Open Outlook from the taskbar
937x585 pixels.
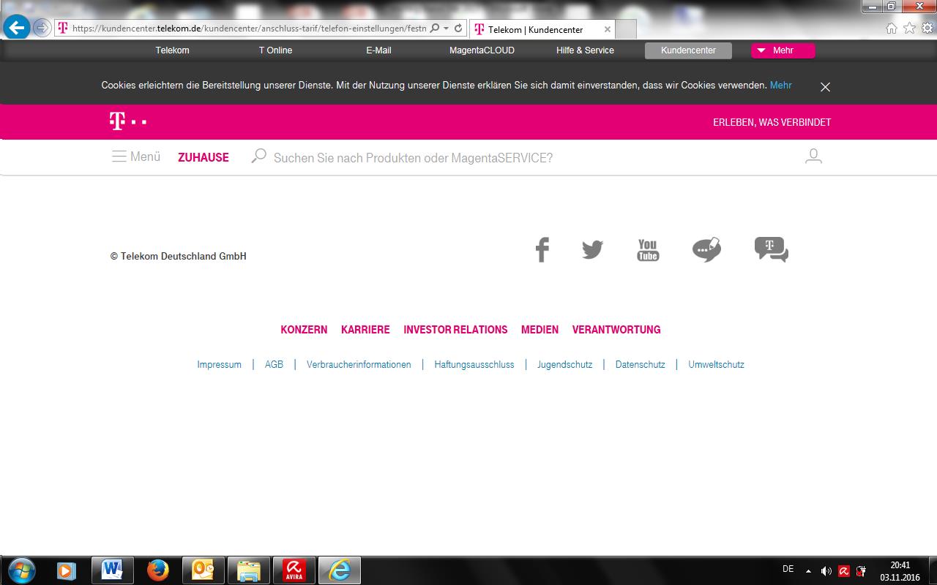pyautogui.click(x=203, y=570)
